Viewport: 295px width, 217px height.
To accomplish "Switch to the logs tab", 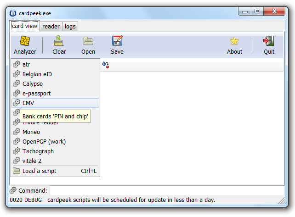I will (x=70, y=27).
